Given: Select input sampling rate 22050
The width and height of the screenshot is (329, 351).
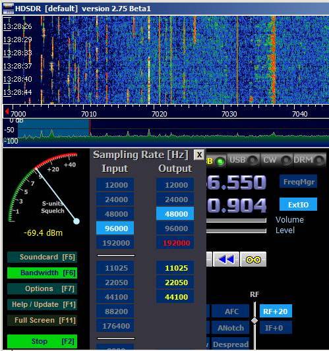Looking at the screenshot, I should tap(115, 283).
